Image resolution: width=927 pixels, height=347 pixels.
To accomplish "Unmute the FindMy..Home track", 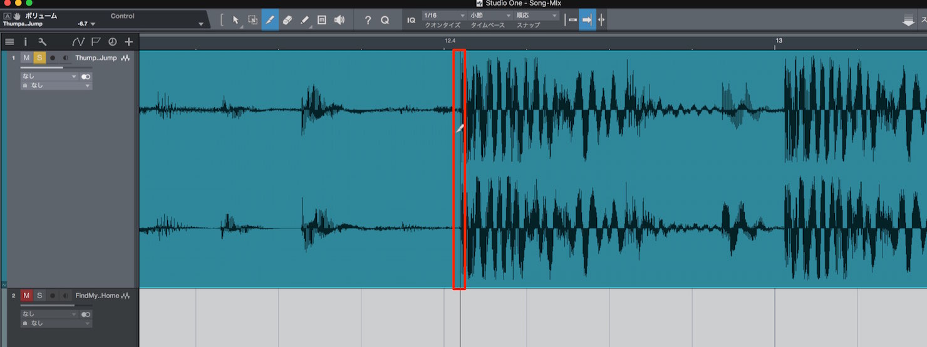I will point(26,295).
